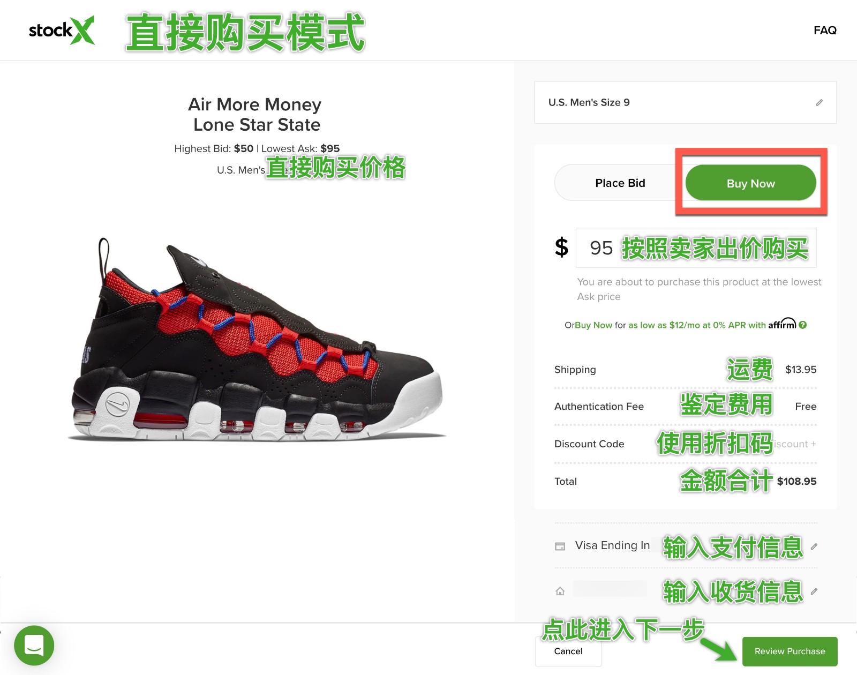Click the Visa Ending In payment row
Image resolution: width=857 pixels, height=675 pixels.
(686, 546)
